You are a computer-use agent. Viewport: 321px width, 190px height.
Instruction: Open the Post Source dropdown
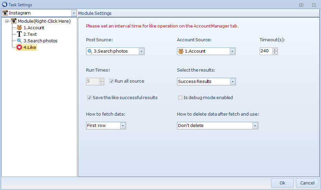141,51
